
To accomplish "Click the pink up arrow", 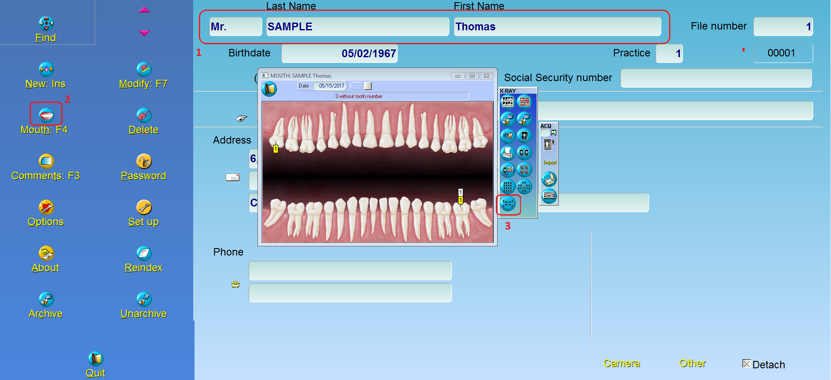I will pos(144,10).
